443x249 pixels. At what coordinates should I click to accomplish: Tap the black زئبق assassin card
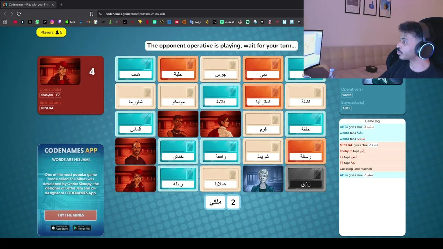pos(306,178)
